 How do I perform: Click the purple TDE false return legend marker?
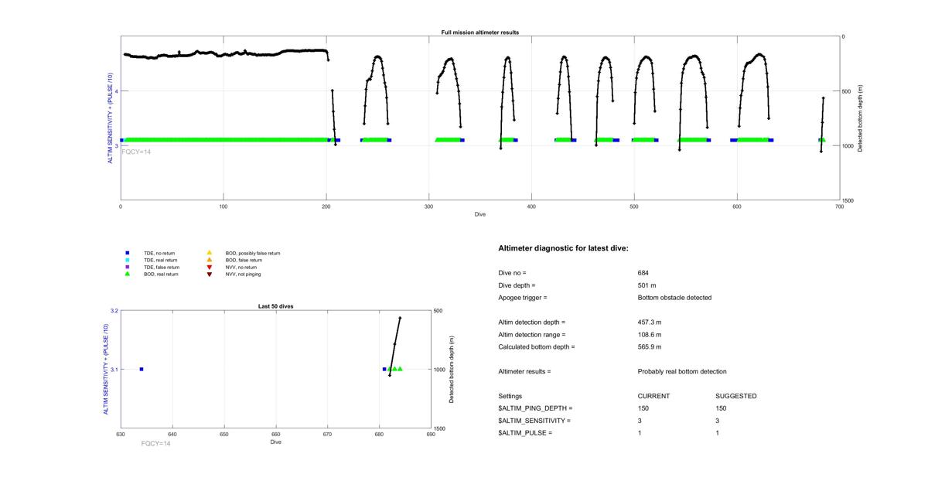click(127, 268)
